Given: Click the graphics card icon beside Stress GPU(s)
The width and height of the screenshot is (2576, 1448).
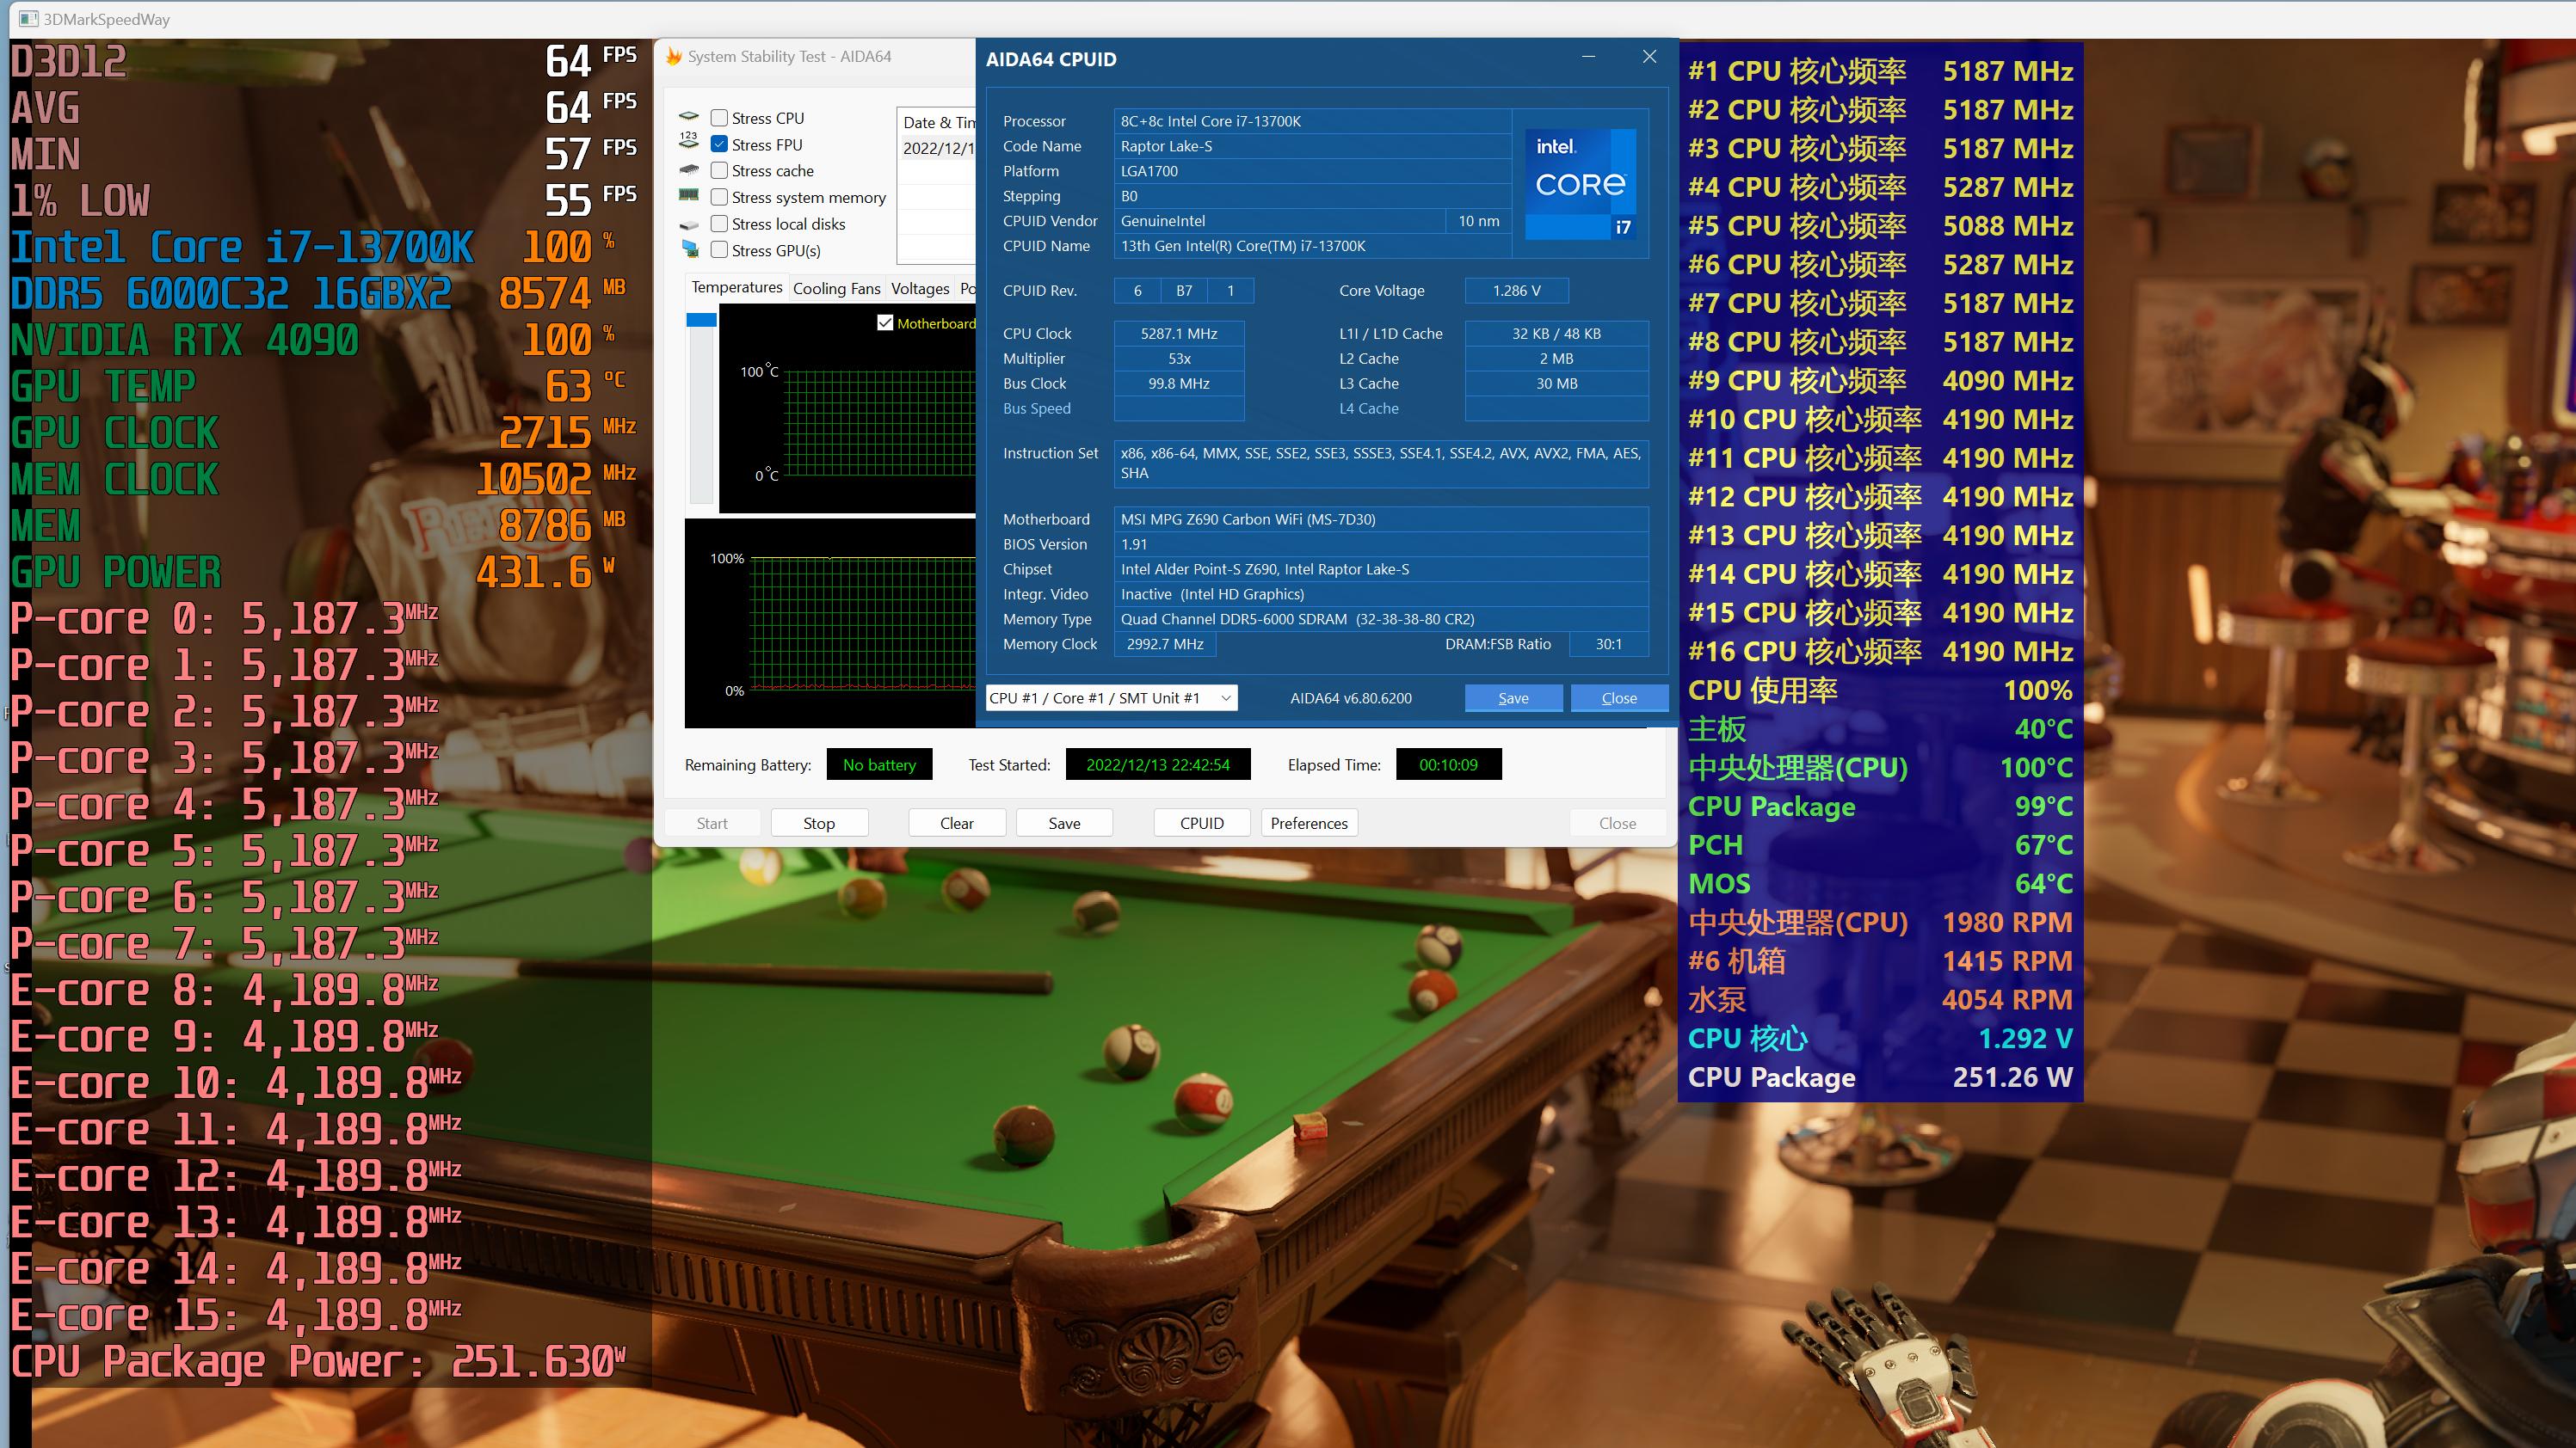Looking at the screenshot, I should 688,250.
